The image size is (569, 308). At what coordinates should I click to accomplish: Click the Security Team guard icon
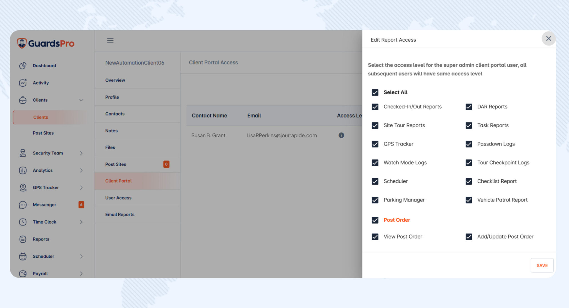pos(23,153)
